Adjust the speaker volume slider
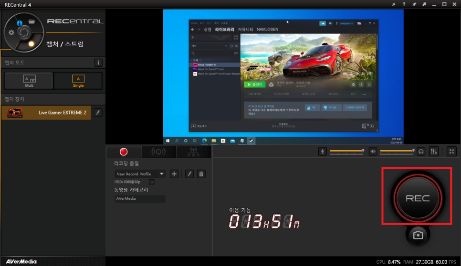 pyautogui.click(x=397, y=151)
